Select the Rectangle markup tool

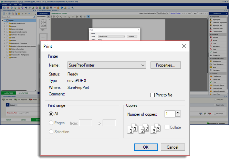pyautogui.click(x=217, y=46)
